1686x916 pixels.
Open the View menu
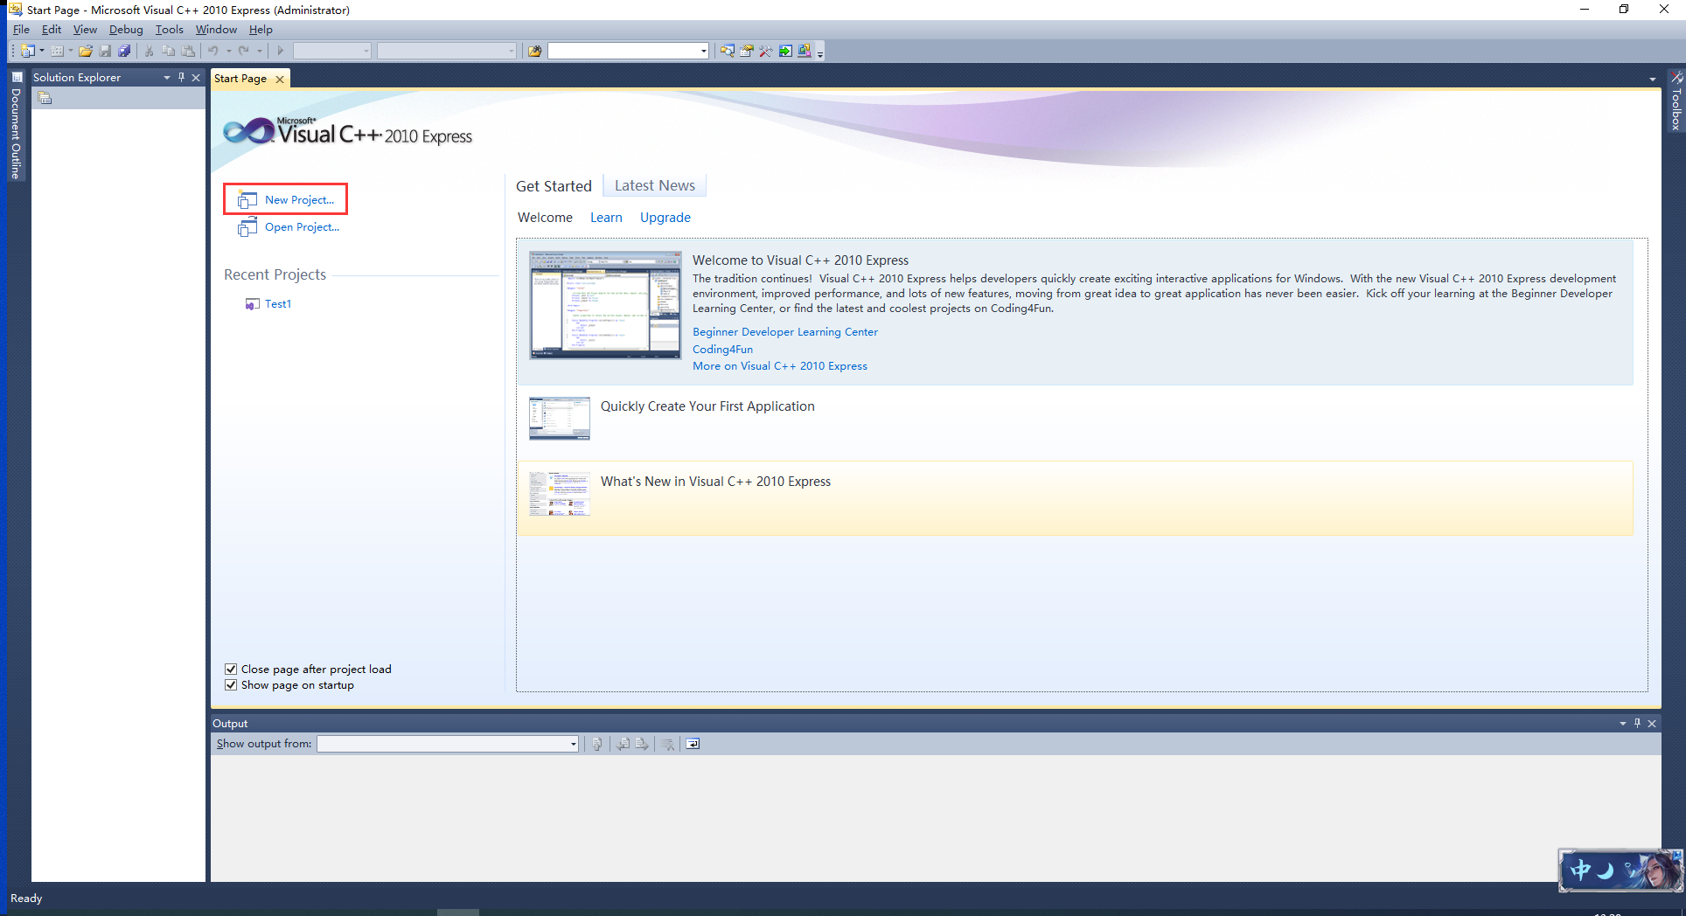point(85,30)
